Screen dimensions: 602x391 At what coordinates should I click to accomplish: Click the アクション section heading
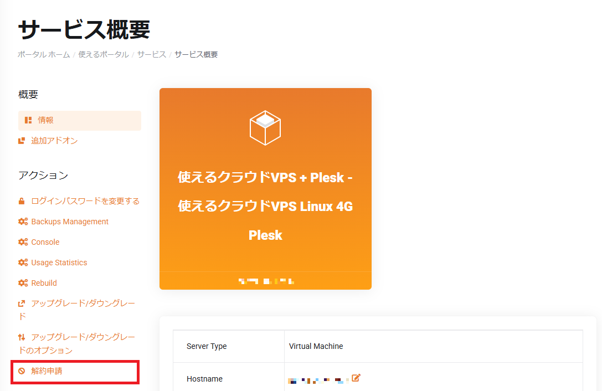click(43, 175)
